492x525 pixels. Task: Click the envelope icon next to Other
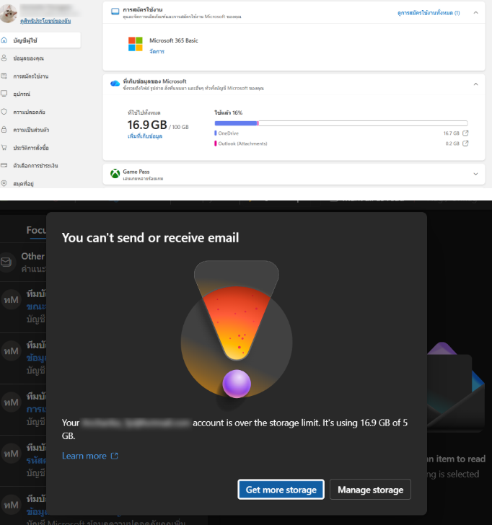[6, 262]
